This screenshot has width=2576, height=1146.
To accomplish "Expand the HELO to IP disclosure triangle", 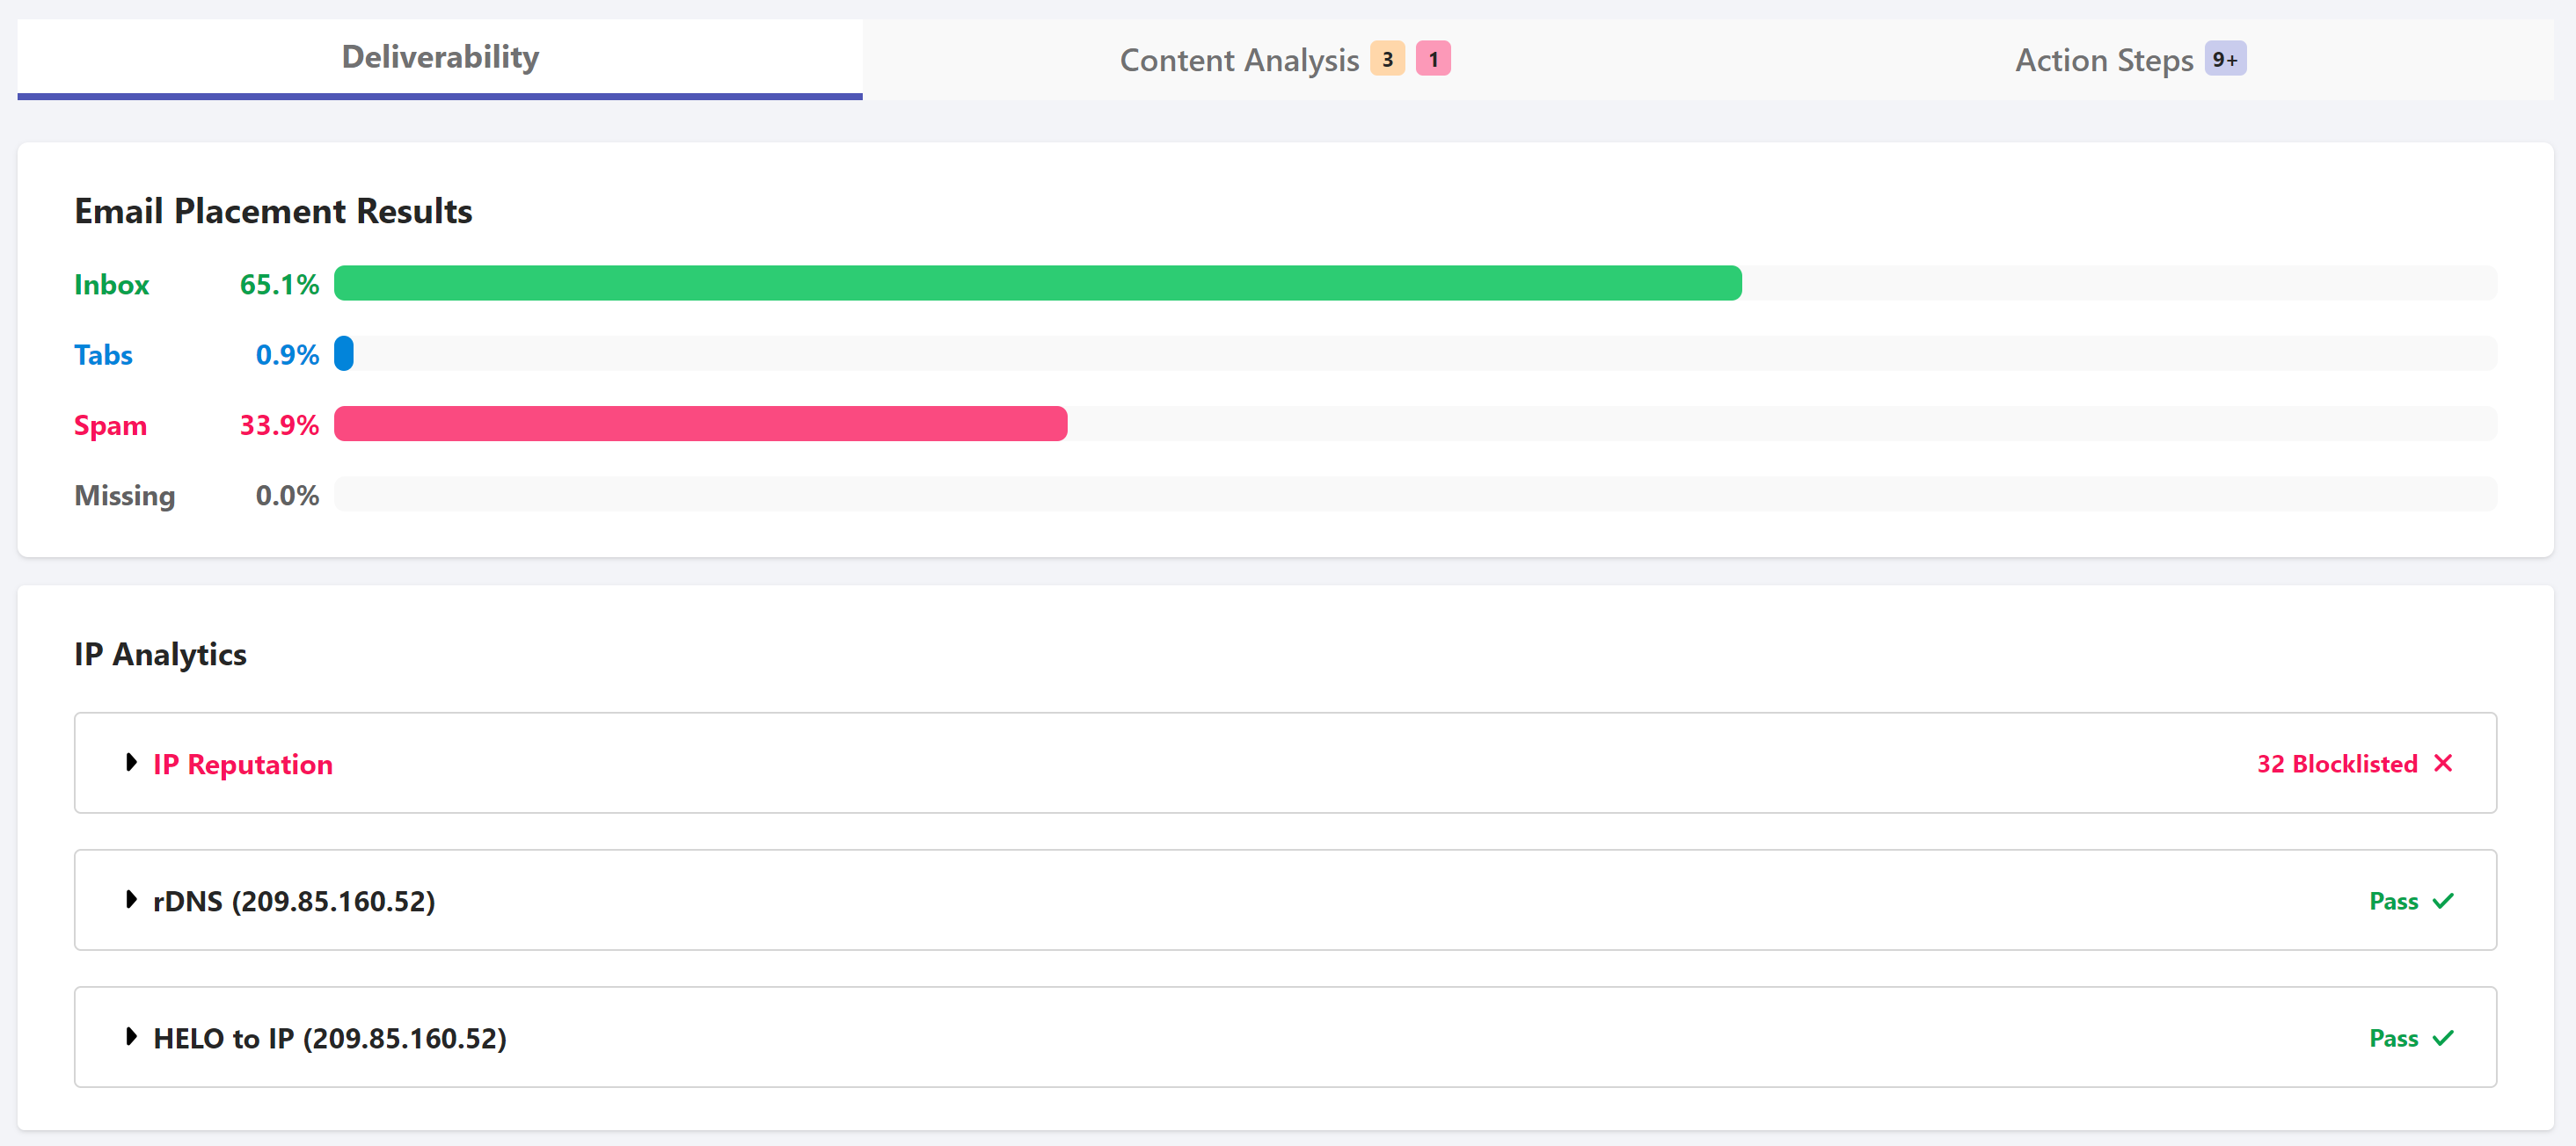I will click(x=131, y=1037).
